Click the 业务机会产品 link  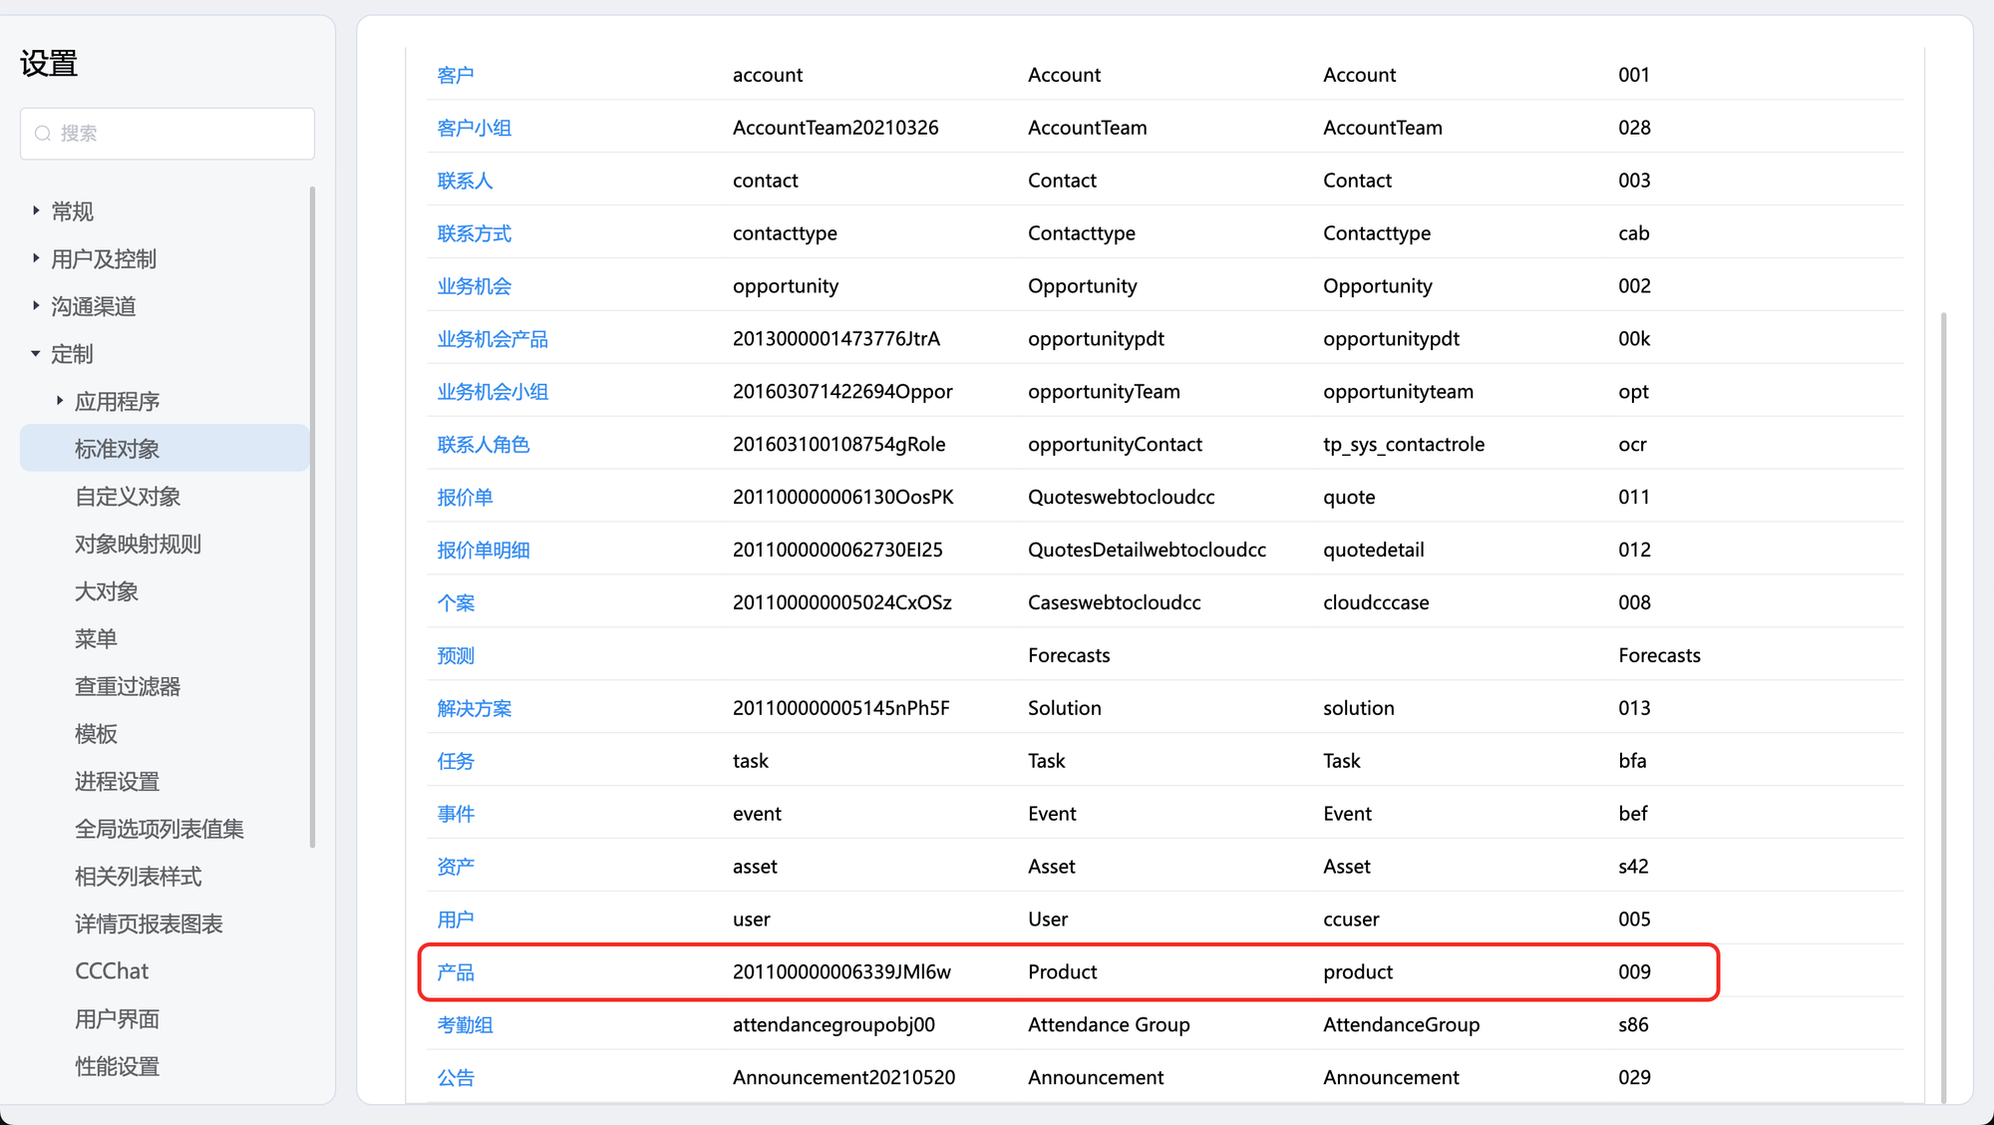493,339
